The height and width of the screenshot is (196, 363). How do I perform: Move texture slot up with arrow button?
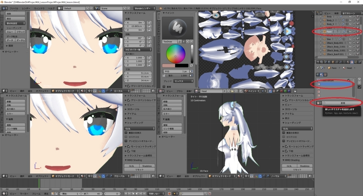pos(359,79)
